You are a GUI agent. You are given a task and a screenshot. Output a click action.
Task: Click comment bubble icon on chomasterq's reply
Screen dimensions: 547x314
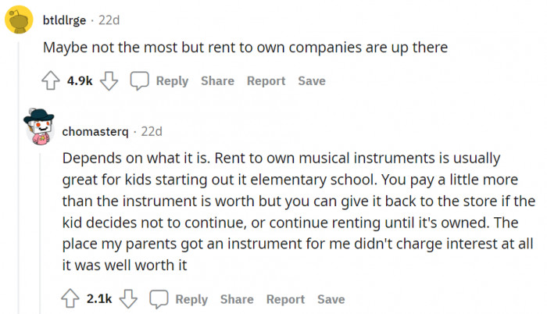[x=159, y=299]
